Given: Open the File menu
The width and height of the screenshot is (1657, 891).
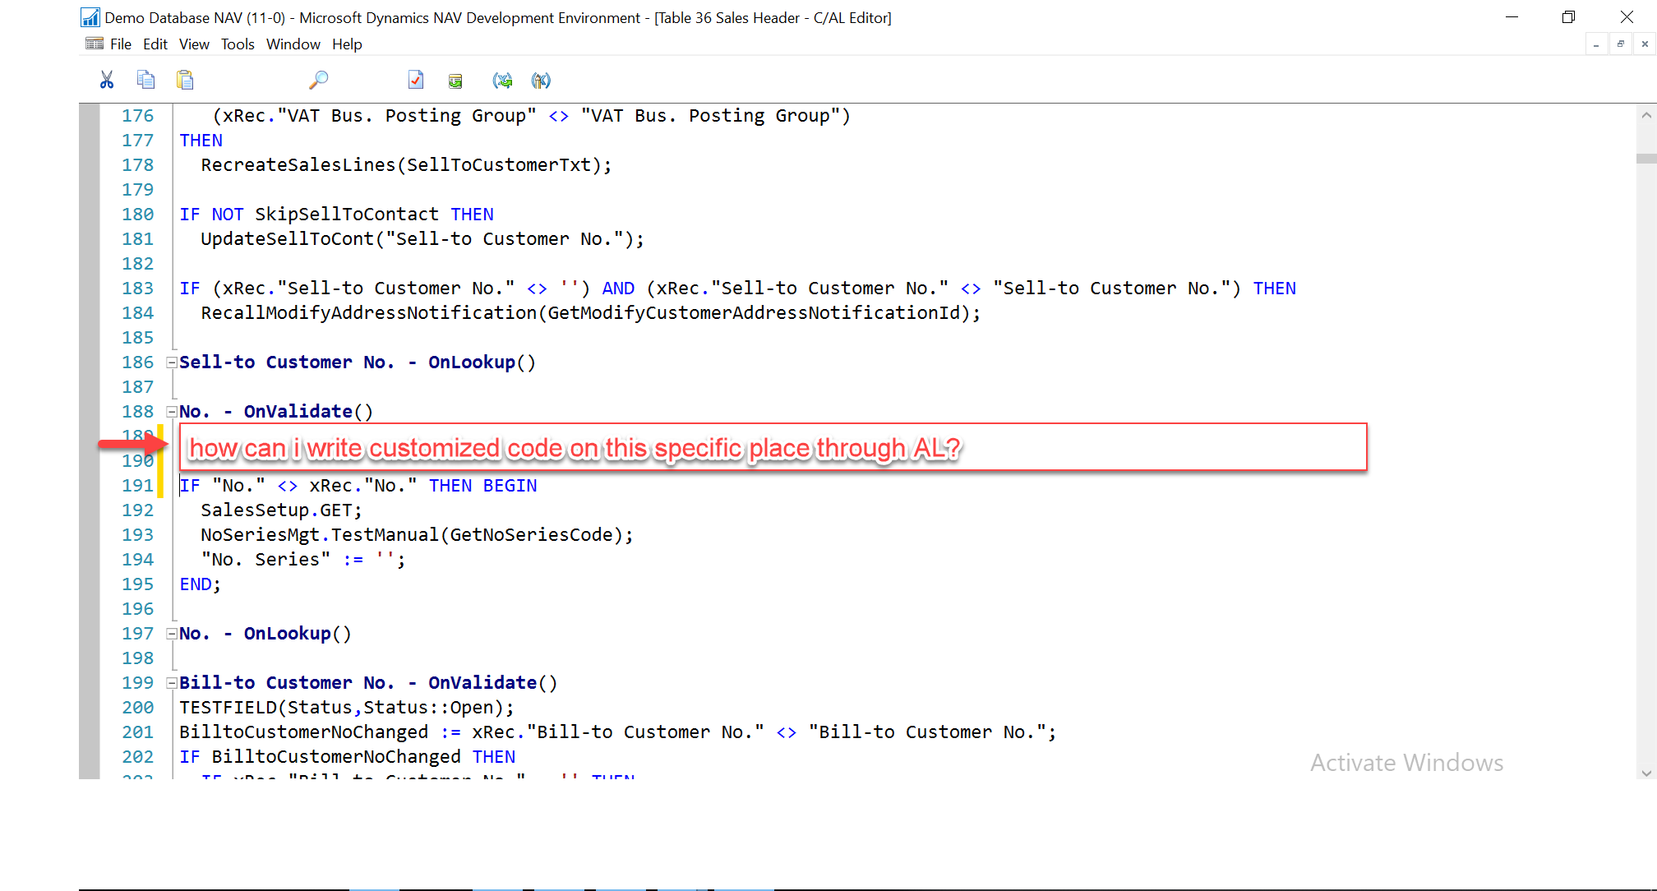Looking at the screenshot, I should (120, 44).
